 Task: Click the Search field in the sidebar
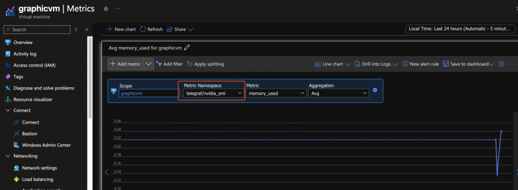point(37,30)
